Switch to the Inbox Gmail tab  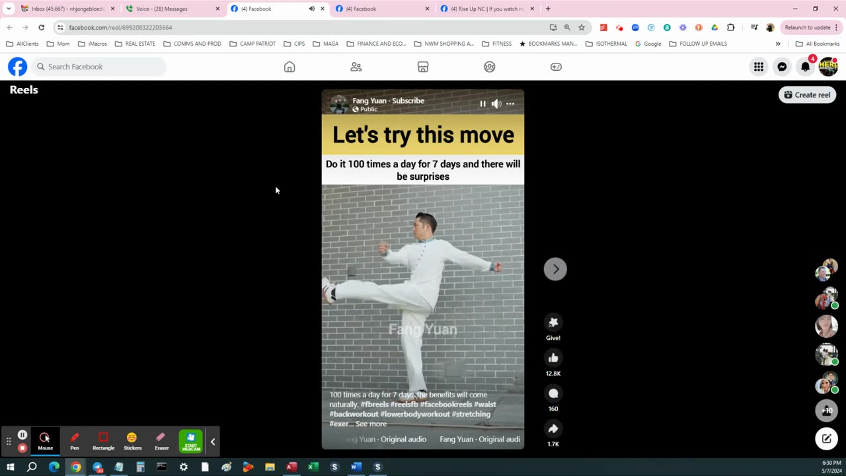click(67, 9)
